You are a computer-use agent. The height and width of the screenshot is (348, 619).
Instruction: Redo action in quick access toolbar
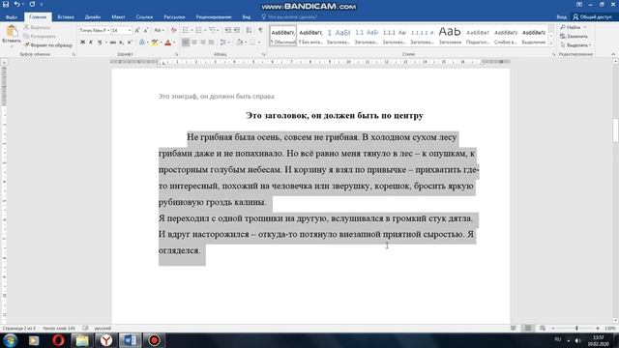(32, 4)
